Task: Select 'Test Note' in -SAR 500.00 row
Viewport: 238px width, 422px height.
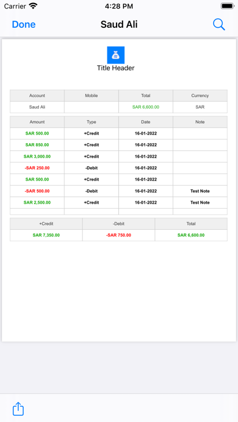Action: (200, 191)
